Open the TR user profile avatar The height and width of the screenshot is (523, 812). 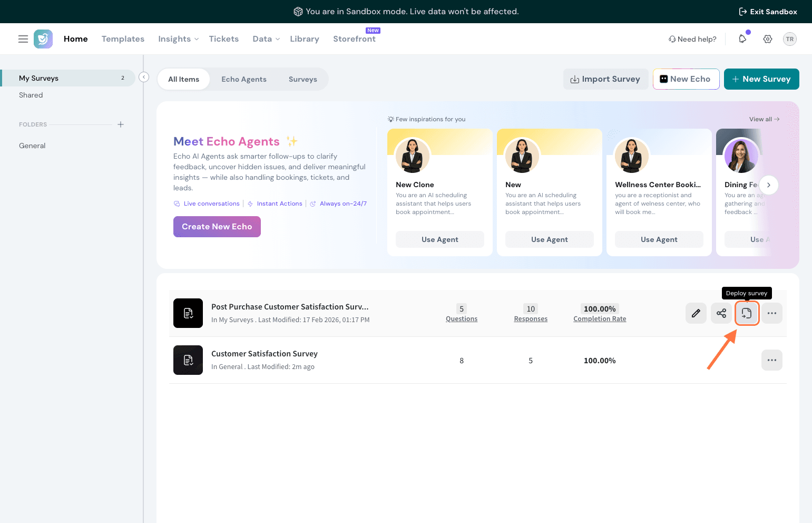click(x=789, y=39)
